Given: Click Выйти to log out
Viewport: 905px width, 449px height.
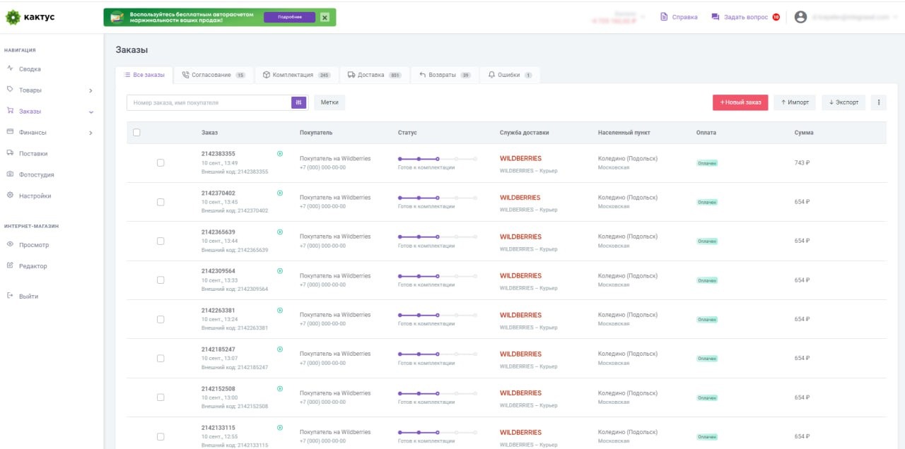Looking at the screenshot, I should [28, 297].
